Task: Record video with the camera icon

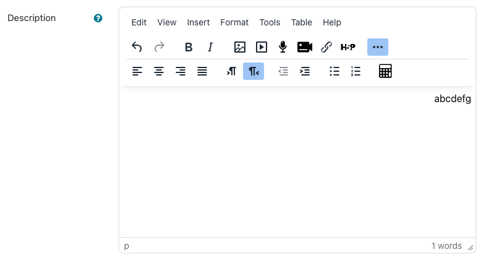Action: [305, 47]
